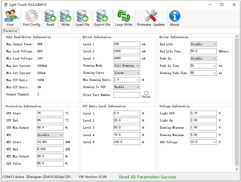Expand the End Life dropdown
Image resolution: width=241 pixels, height=182 pixels.
tap(203, 44)
